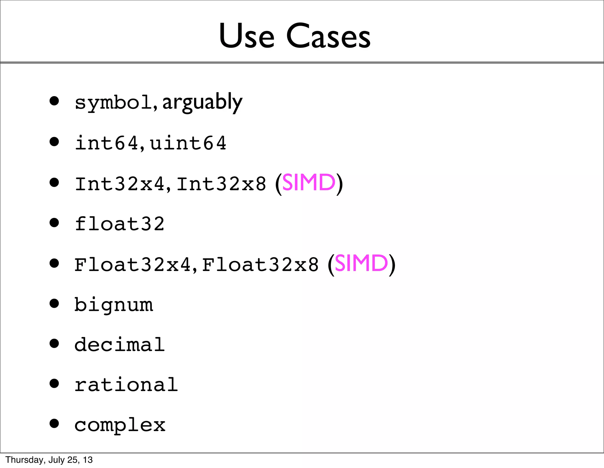604x468 pixels.
Task: Click the bullet dot beside bignum
Action: click(54, 303)
